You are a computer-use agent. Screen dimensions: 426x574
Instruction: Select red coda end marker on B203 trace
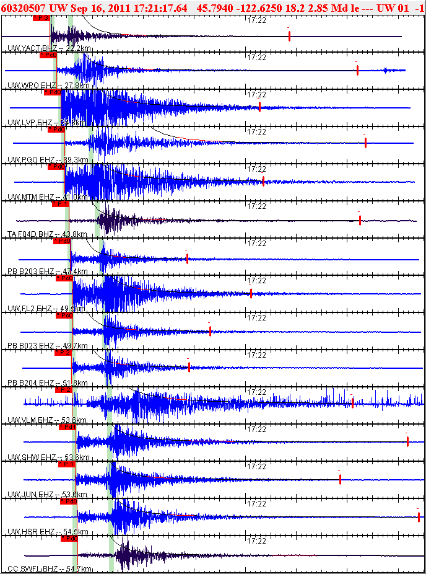tap(187, 258)
